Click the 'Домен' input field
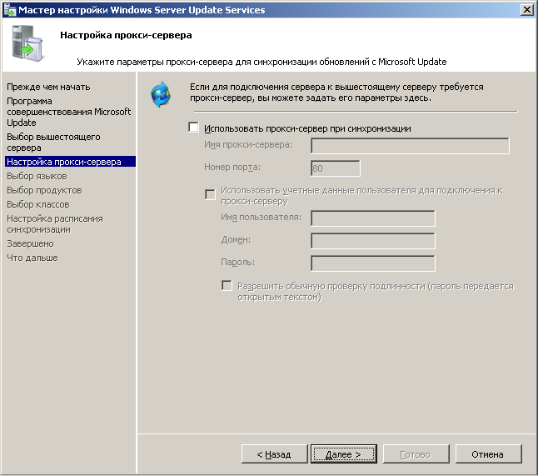The width and height of the screenshot is (538, 476). click(373, 241)
